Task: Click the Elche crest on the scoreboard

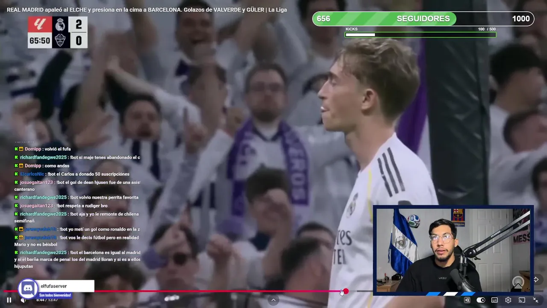Action: 60,41
